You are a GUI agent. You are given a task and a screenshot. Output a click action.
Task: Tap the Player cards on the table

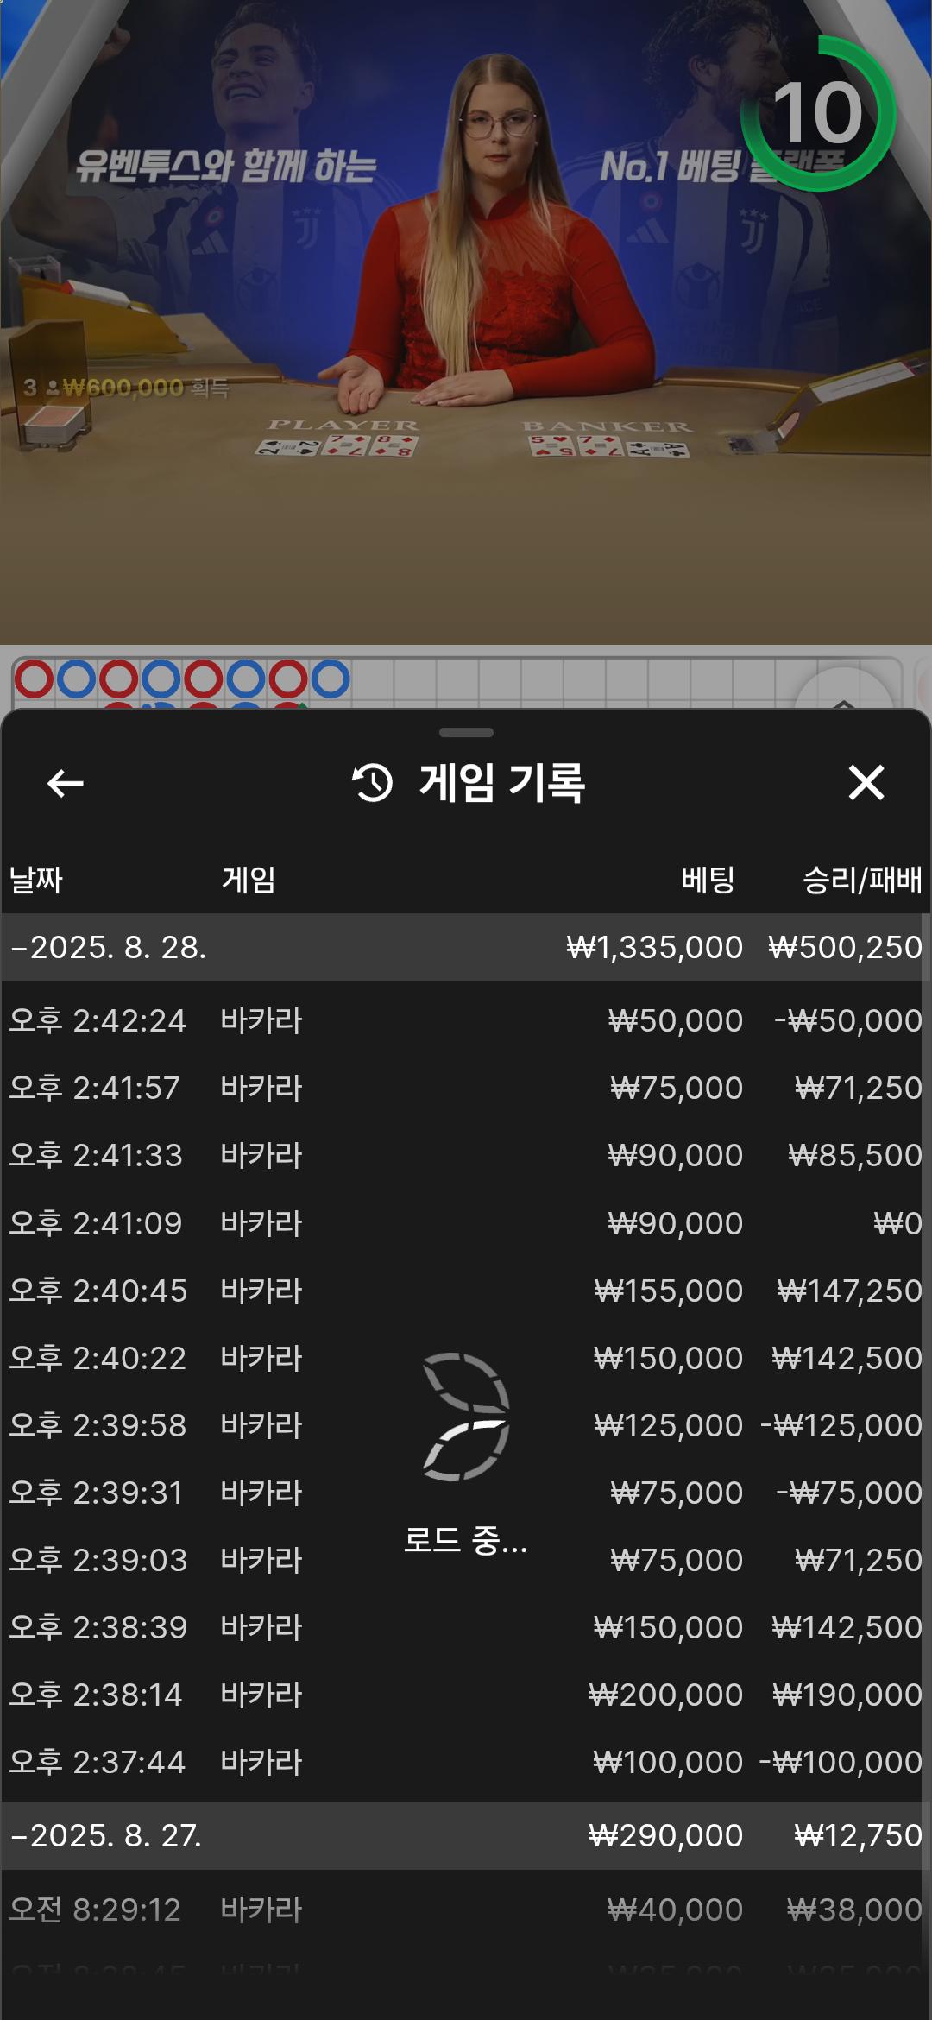pos(338,445)
